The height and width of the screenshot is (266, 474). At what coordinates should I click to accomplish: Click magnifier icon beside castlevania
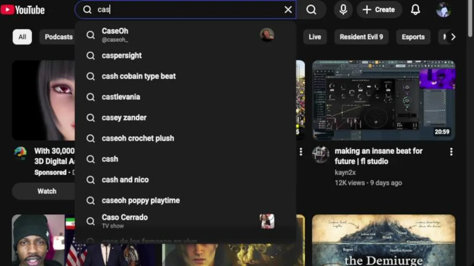coord(91,97)
